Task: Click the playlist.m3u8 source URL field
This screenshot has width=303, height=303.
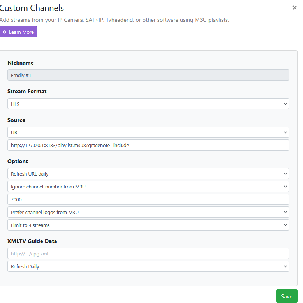Action: tap(148, 145)
